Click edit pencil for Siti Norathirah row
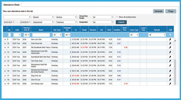This screenshot has width=181, height=100. (170, 47)
